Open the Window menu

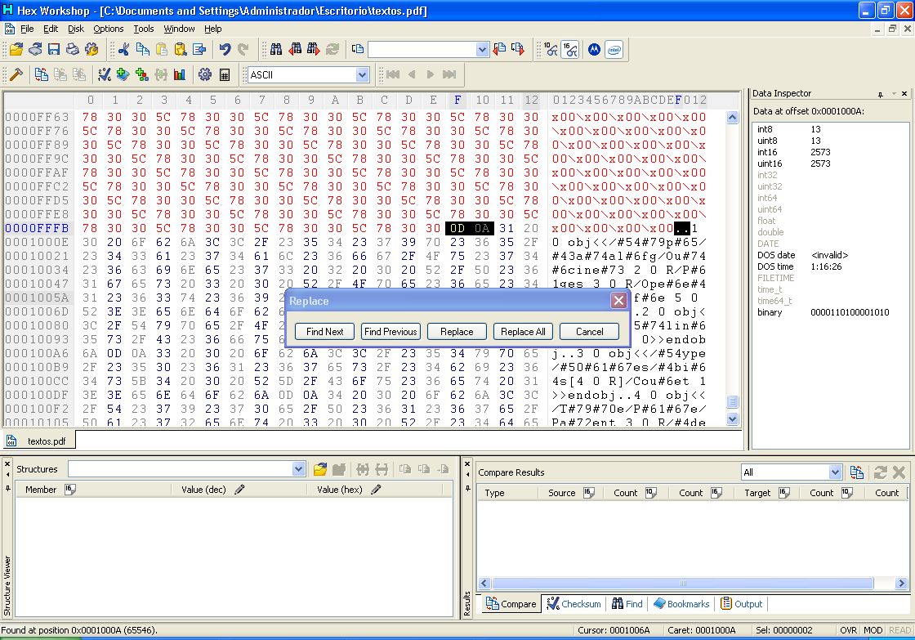click(x=179, y=29)
